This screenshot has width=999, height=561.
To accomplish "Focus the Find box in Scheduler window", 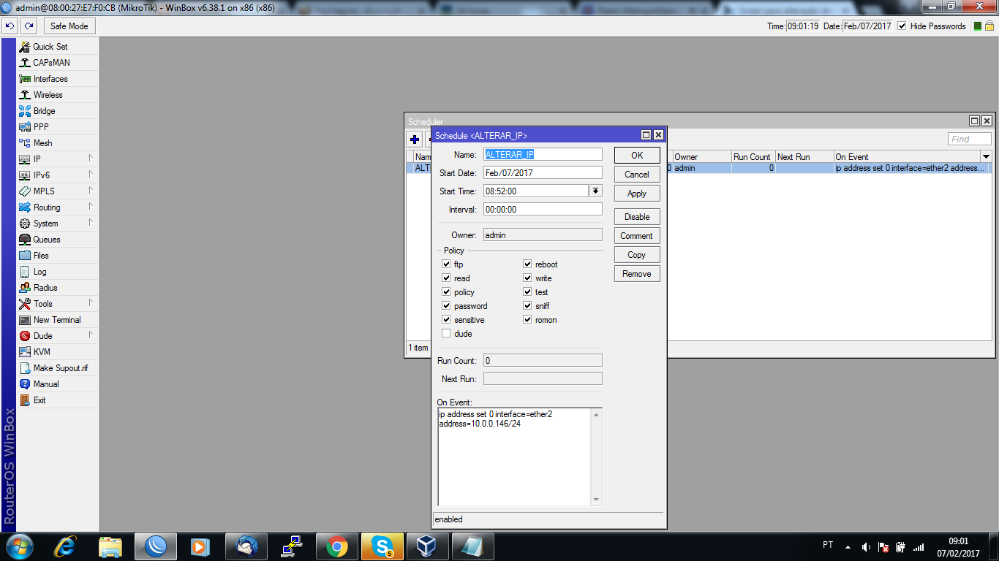I will (970, 139).
